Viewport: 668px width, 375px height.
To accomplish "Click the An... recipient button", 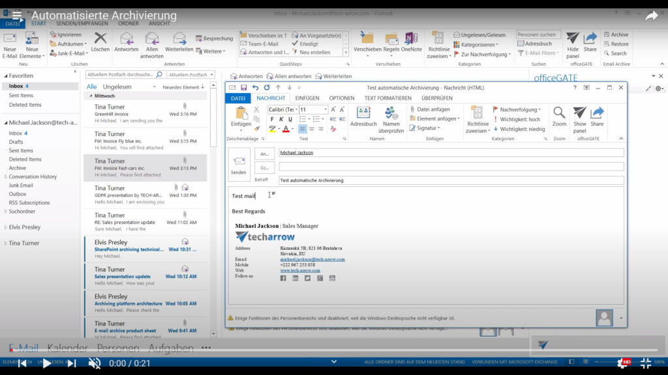I will click(264, 154).
